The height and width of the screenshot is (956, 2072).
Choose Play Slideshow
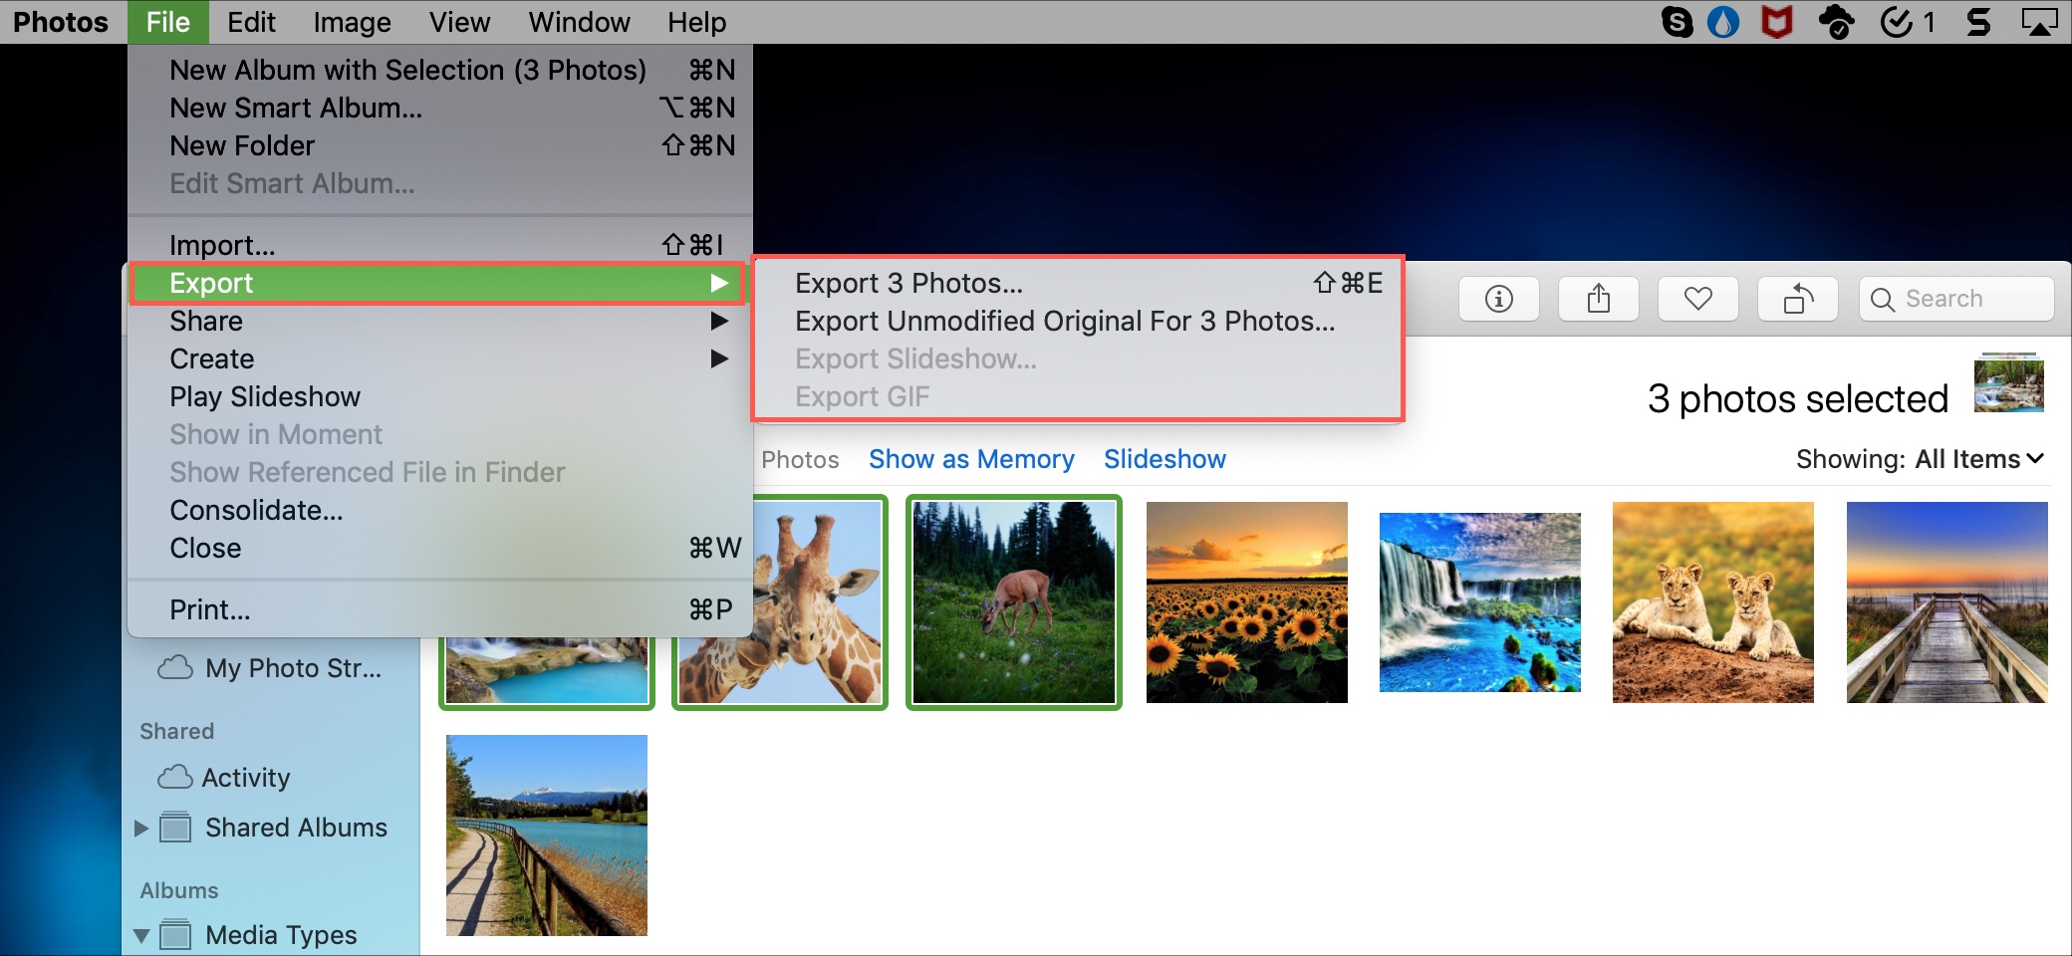click(x=438, y=396)
